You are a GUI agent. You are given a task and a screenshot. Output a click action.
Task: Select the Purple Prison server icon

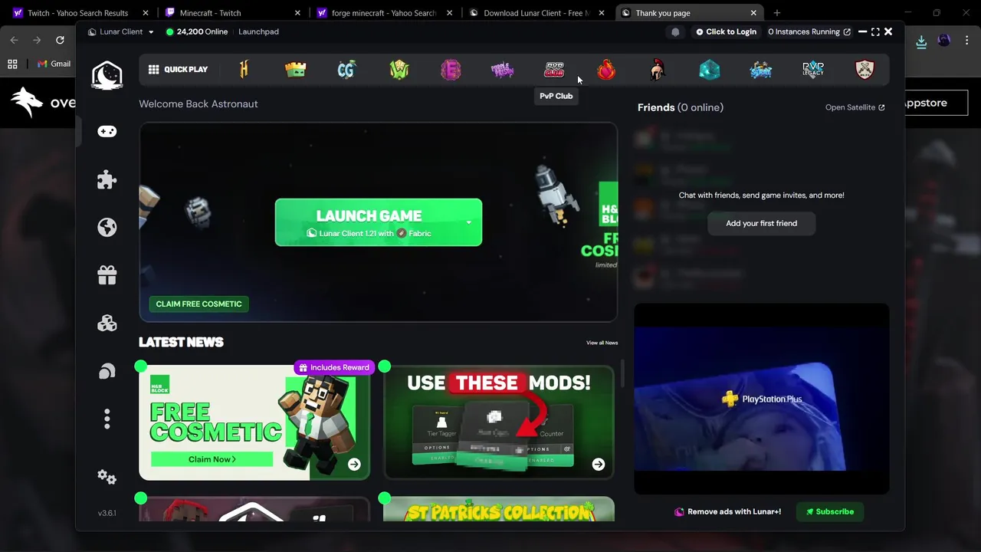(502, 71)
